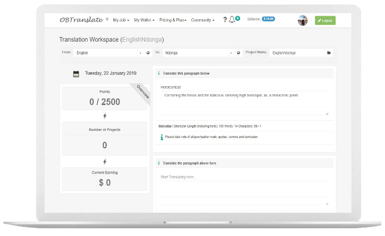Click the info icon beside 'Translate this paragraph below'

coord(159,73)
